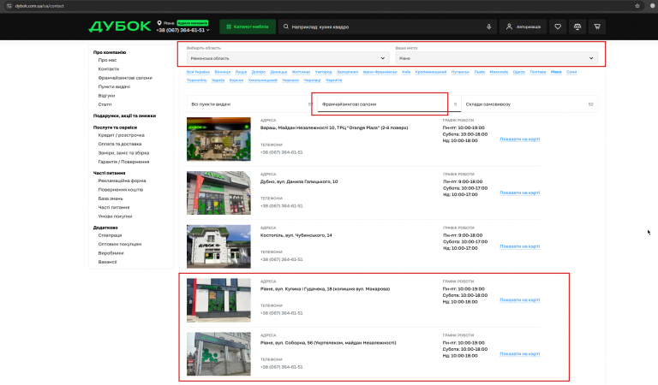Open the Авторизація login button
The image size is (658, 385).
pyautogui.click(x=523, y=27)
